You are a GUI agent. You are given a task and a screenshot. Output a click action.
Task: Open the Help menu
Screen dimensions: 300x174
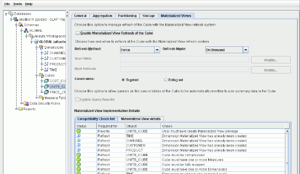pyautogui.click(x=29, y=4)
